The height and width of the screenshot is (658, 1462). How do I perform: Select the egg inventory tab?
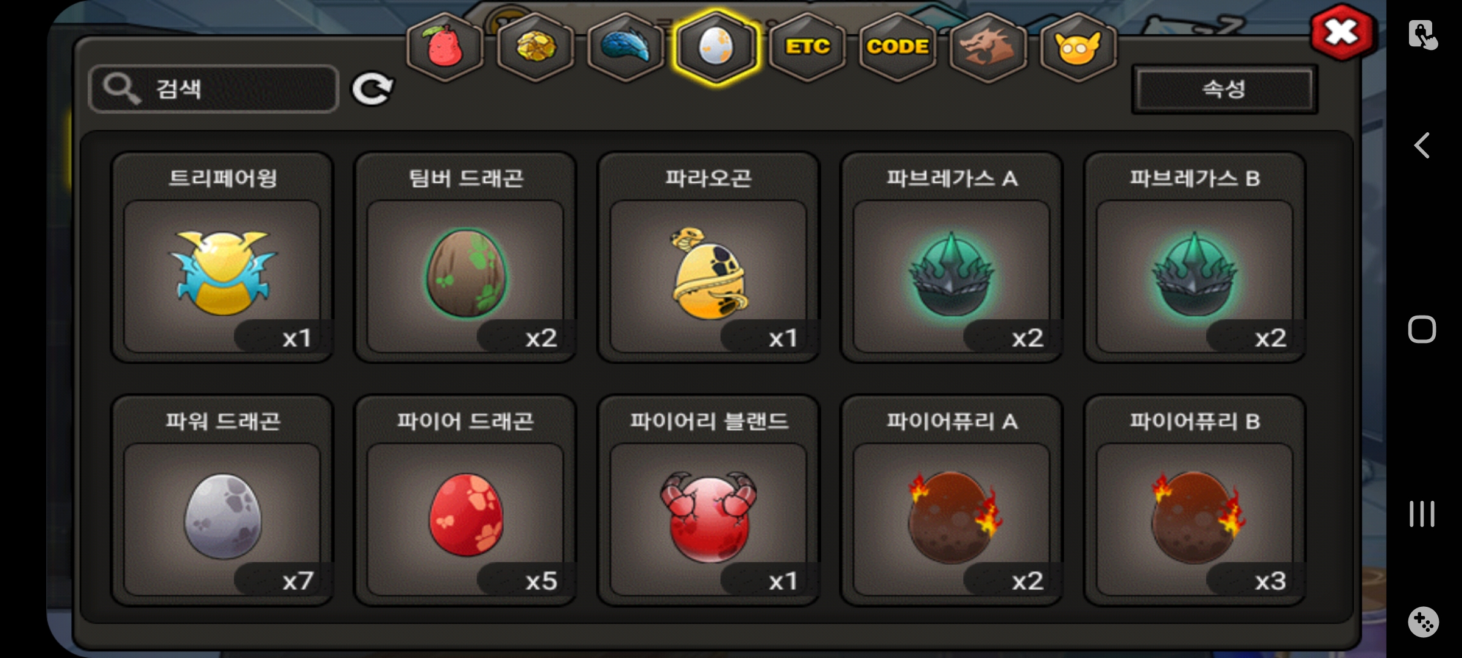[716, 48]
